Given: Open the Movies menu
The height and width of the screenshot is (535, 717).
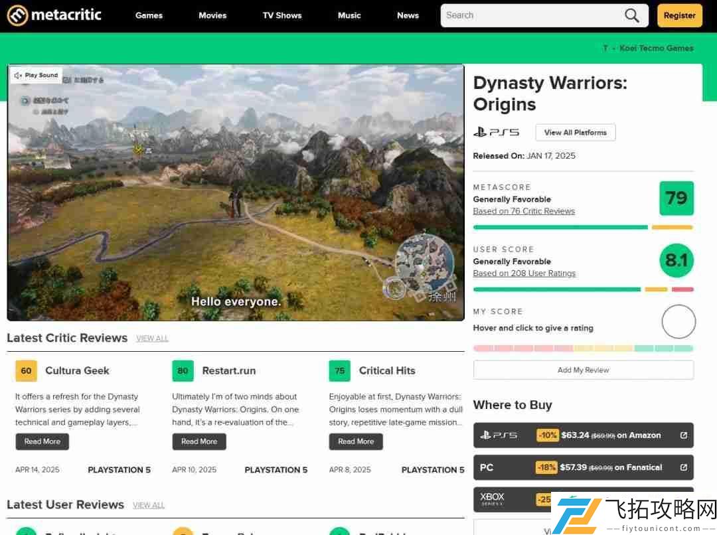Looking at the screenshot, I should 212,15.
